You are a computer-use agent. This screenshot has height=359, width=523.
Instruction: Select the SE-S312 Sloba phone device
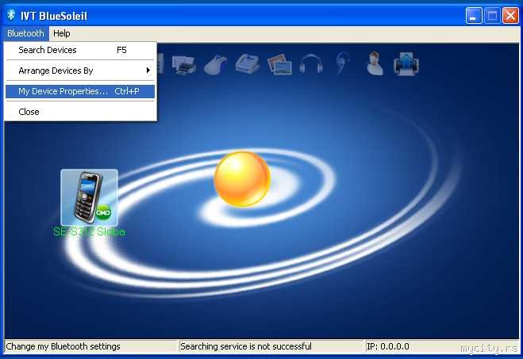pyautogui.click(x=89, y=197)
